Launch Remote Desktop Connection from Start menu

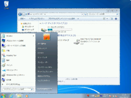tap(18, 46)
